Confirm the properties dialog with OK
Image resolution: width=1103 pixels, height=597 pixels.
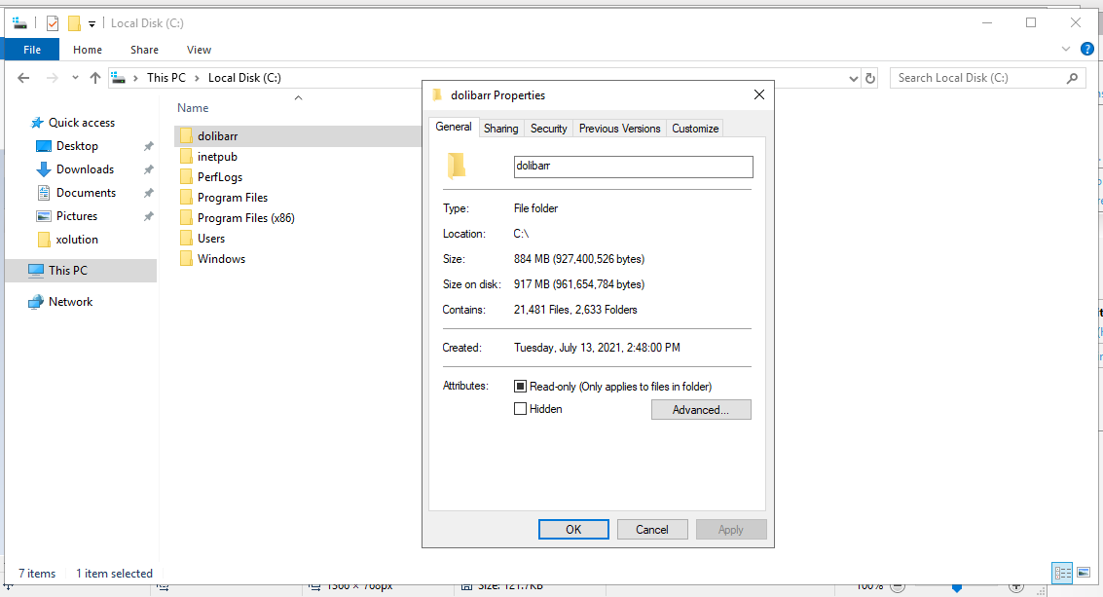pyautogui.click(x=573, y=530)
